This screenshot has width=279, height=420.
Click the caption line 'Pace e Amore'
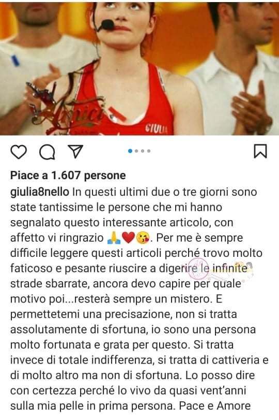215,406
